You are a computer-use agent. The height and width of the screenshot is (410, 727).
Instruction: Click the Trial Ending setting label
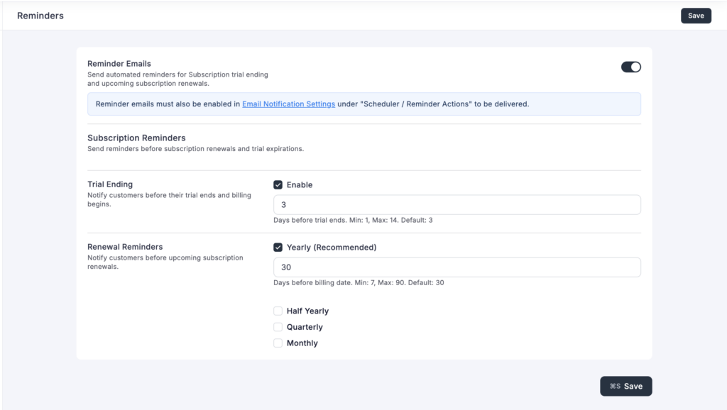(x=110, y=184)
